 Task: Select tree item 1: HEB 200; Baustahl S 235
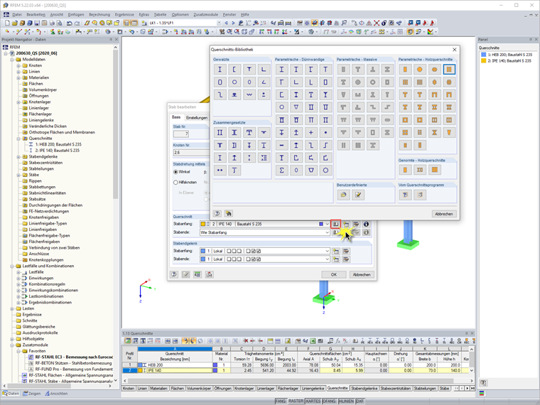(58, 144)
